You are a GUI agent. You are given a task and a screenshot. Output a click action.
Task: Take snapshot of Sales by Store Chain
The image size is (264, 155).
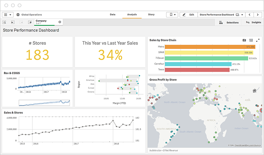[x=244, y=40]
